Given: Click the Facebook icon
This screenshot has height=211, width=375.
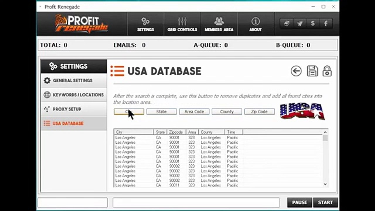Looking at the screenshot, I should tap(326, 23).
